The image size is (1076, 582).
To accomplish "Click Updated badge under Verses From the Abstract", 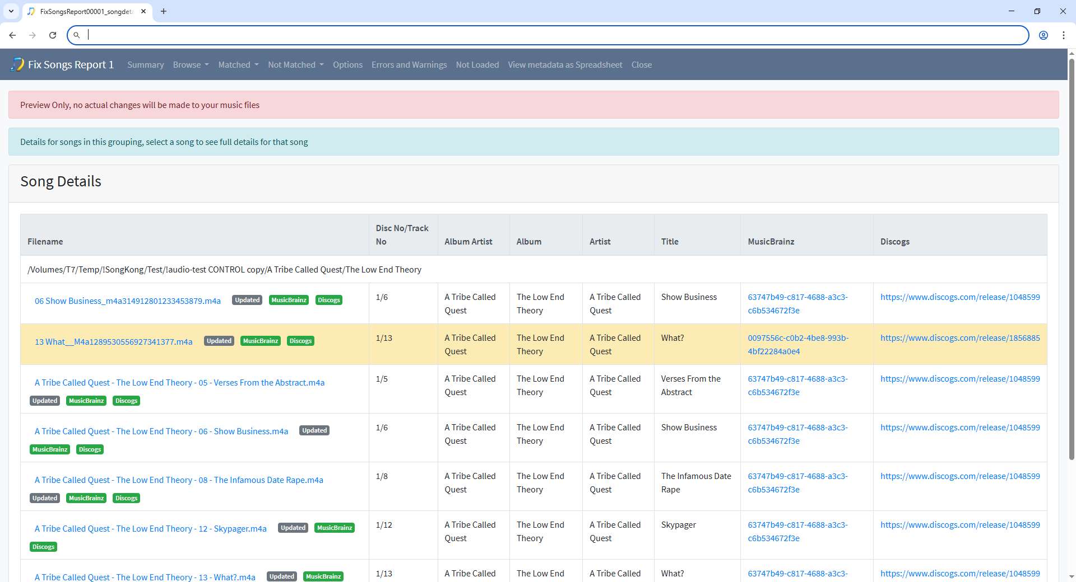I will 45,401.
